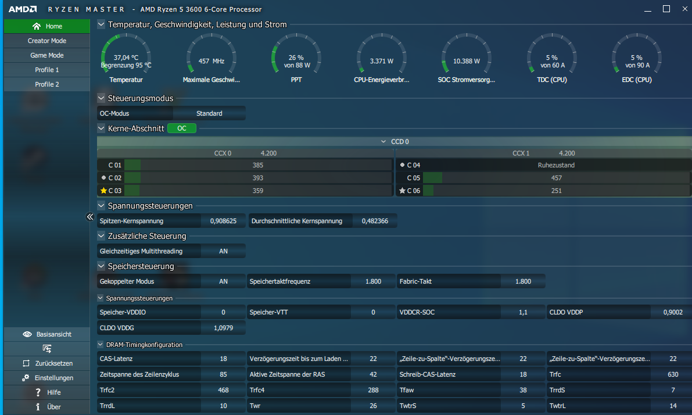This screenshot has width=692, height=415.
Task: Click the import/export profile icon
Action: click(47, 349)
